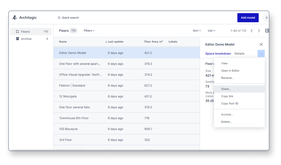Click the collapse side panel icon

pos(267,31)
